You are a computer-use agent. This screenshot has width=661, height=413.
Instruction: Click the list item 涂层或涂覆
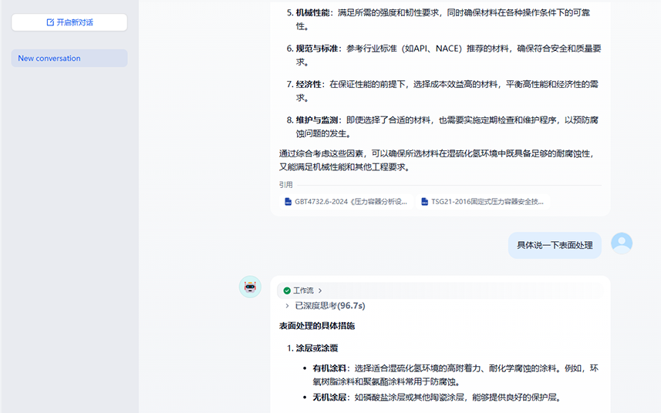[x=316, y=348]
